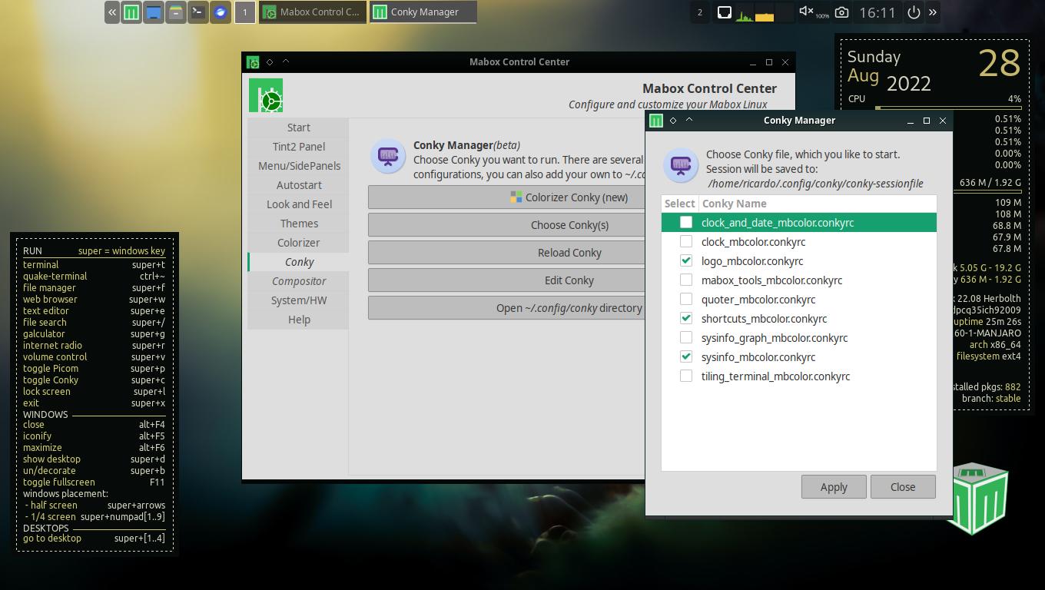Click the diamond sticky icon on Mabox Control Center

click(x=270, y=62)
